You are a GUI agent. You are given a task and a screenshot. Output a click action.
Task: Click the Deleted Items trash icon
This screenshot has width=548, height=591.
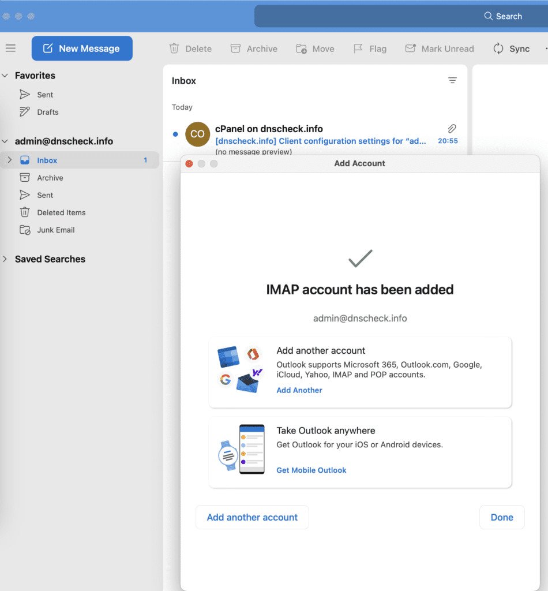(24, 212)
